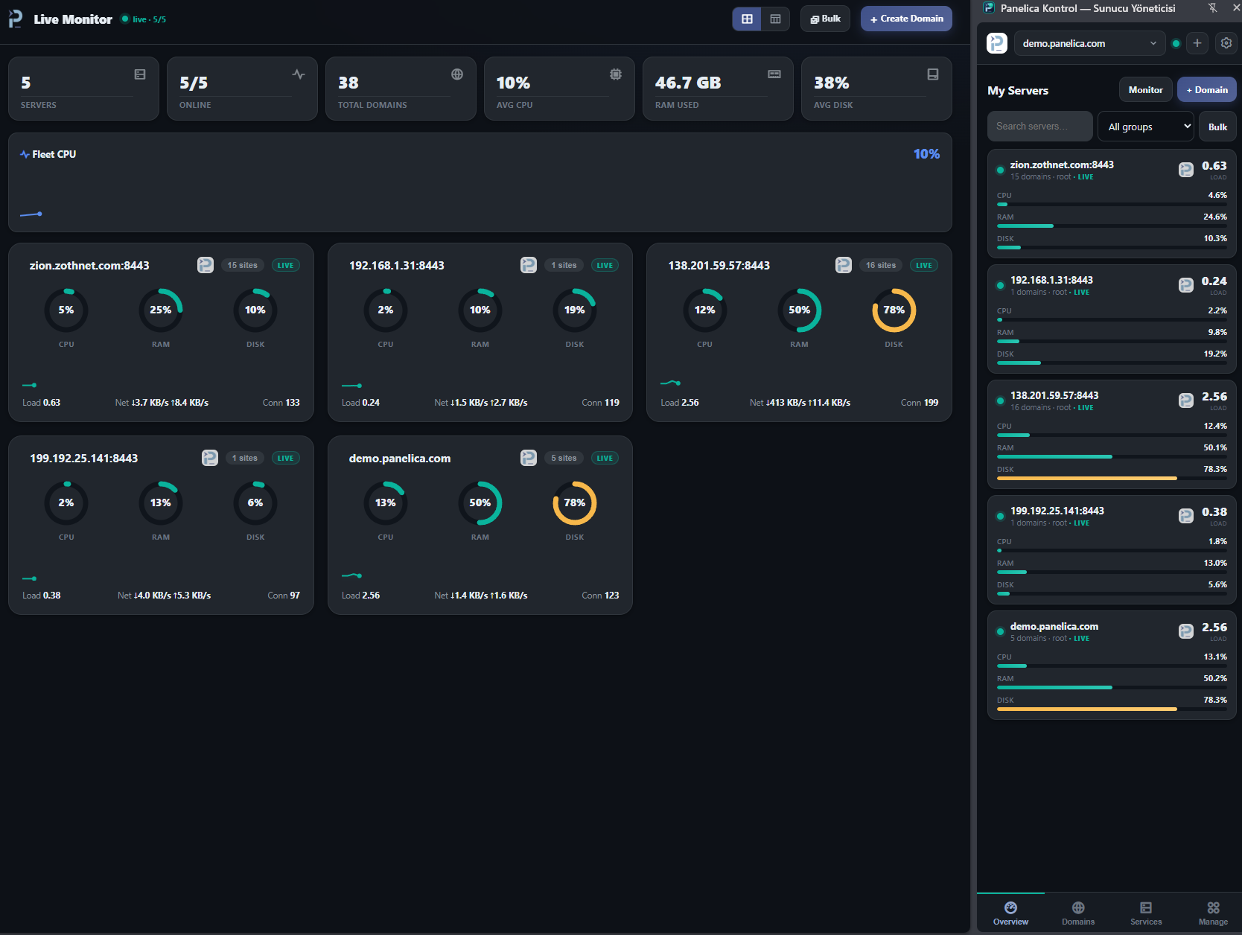Click the 15 sites badge on zion card

point(243,265)
